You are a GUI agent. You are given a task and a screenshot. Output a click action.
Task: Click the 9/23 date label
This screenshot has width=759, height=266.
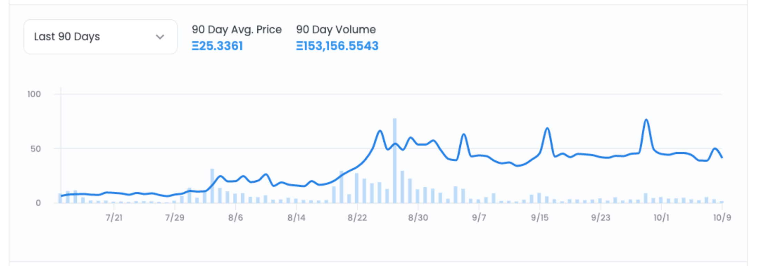[601, 218]
